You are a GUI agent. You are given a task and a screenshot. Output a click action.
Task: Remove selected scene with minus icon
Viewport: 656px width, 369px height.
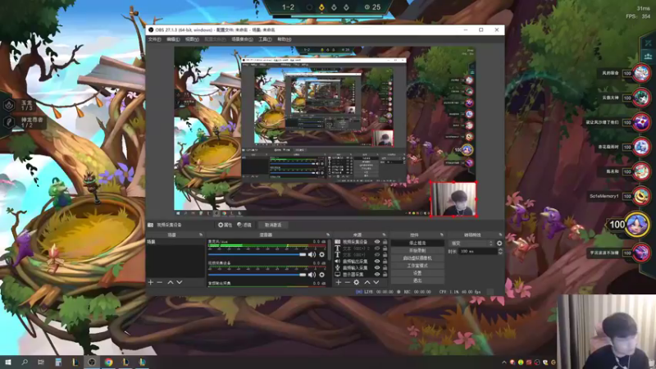[159, 282]
